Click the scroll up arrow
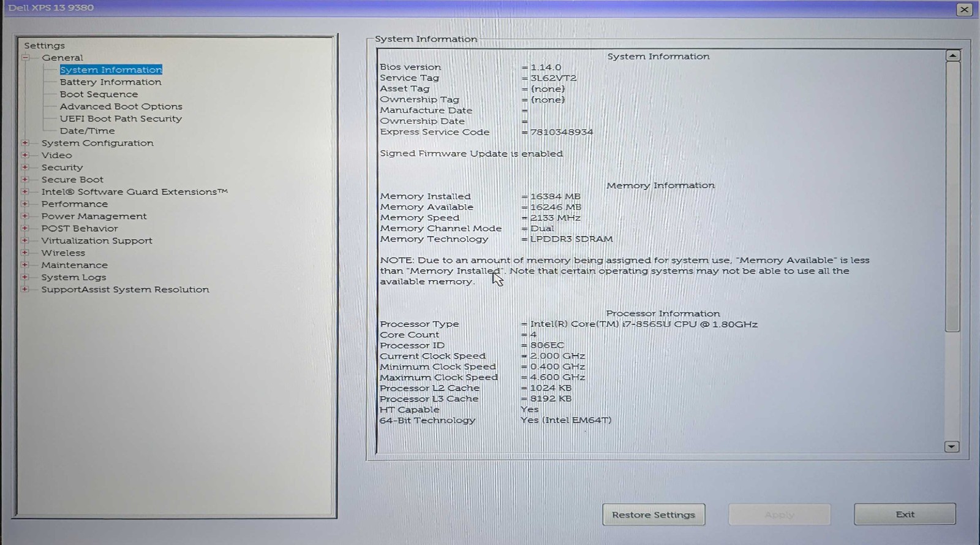The height and width of the screenshot is (545, 980). pos(952,56)
